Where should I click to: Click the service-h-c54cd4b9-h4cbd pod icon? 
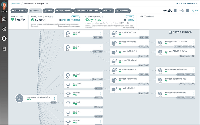(x=160, y=94)
